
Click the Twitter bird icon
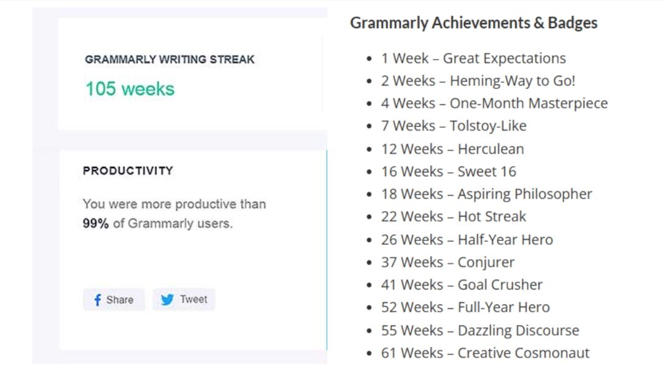[x=167, y=299]
